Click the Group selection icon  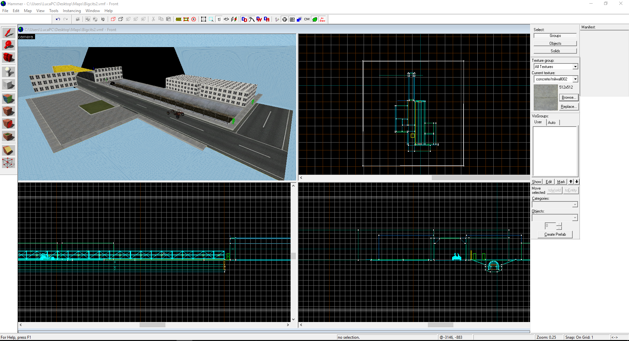(x=87, y=19)
